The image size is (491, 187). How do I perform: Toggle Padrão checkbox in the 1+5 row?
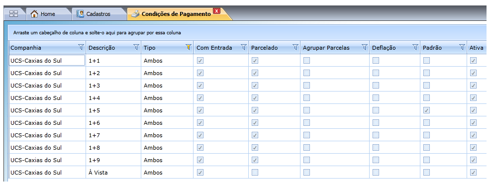[x=426, y=110]
